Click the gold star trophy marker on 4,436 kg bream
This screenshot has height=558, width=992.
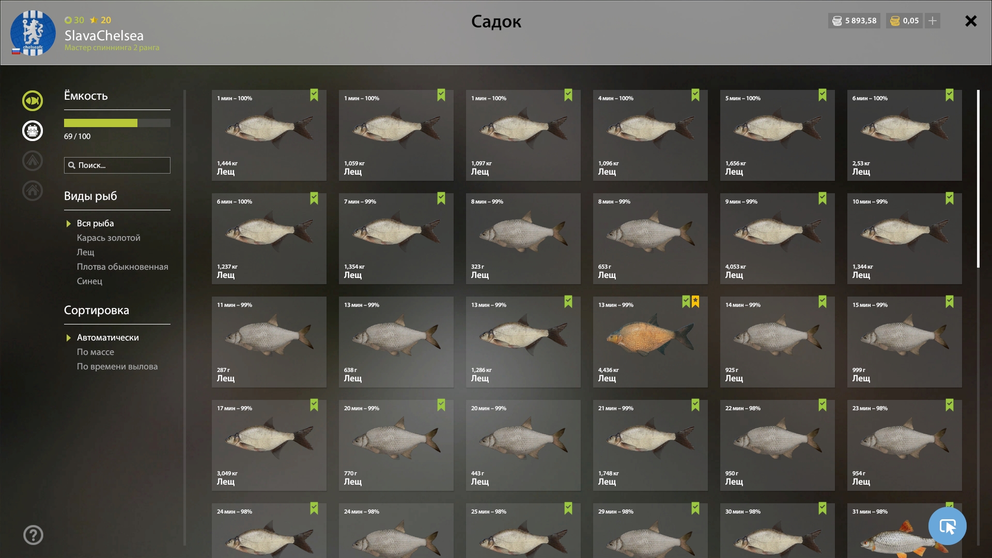click(695, 302)
